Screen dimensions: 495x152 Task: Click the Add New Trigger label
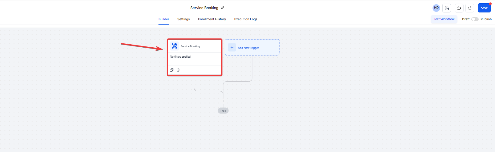pos(248,48)
